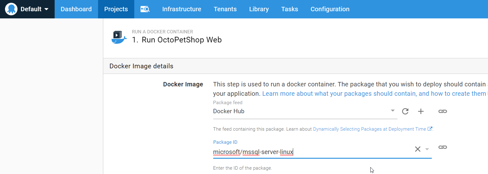Go to Configuration

point(330,9)
